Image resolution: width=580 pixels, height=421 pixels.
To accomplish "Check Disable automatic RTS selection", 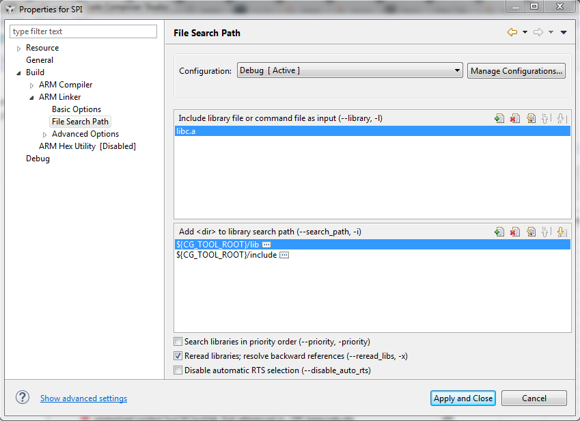I will (178, 370).
